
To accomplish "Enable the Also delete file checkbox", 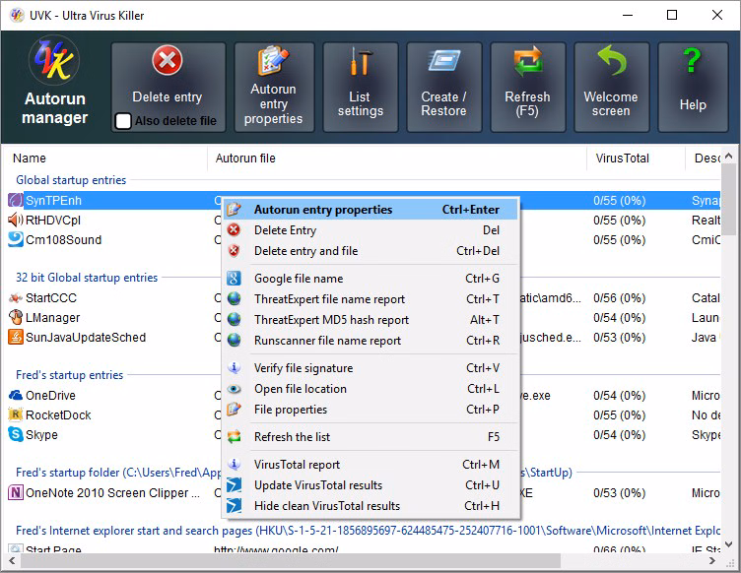I will (x=123, y=121).
